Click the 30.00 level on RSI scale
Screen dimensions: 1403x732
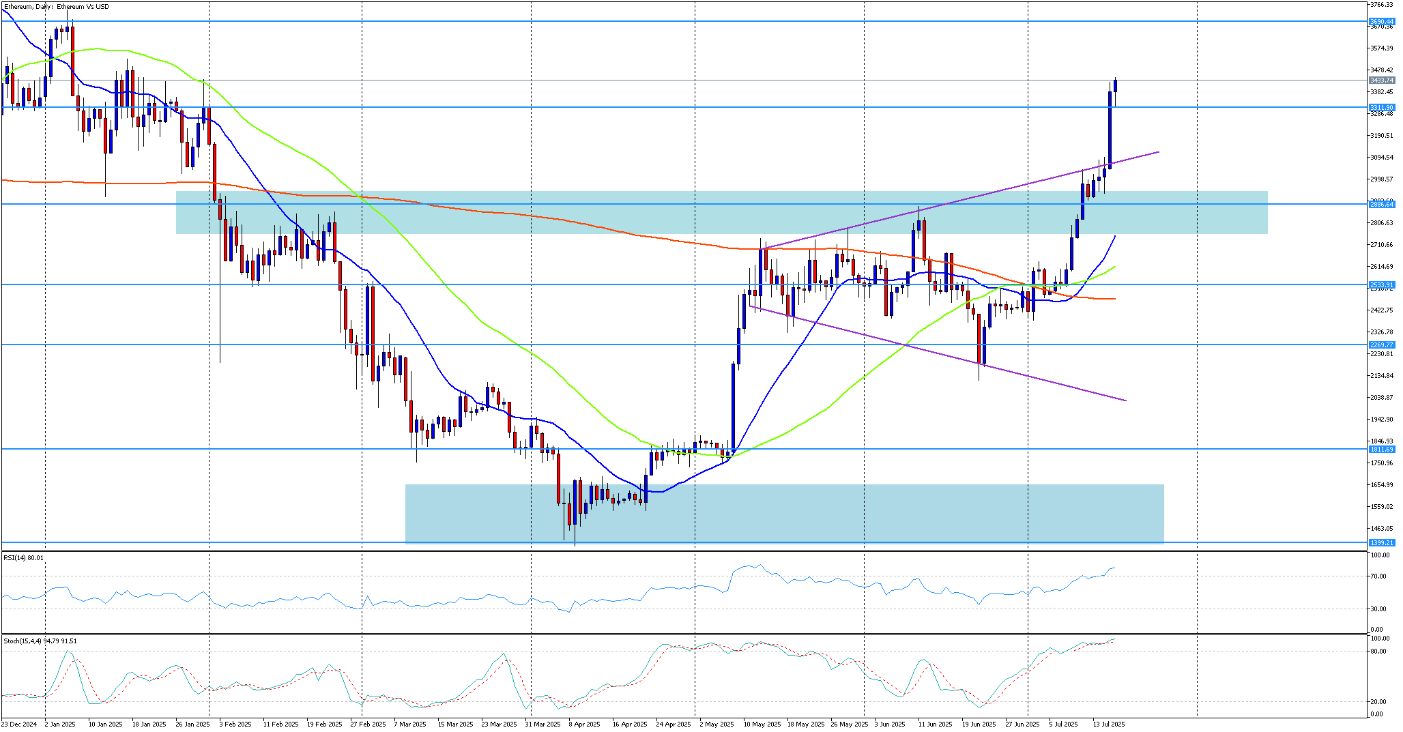(x=1378, y=609)
